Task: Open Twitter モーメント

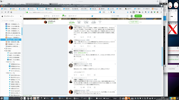Action: pyautogui.click(x=56, y=16)
